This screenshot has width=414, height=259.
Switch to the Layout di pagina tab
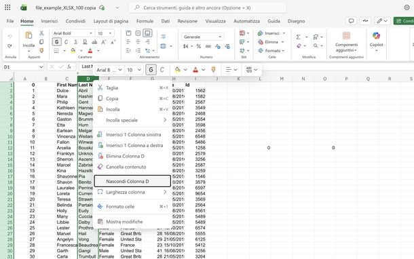(x=111, y=21)
